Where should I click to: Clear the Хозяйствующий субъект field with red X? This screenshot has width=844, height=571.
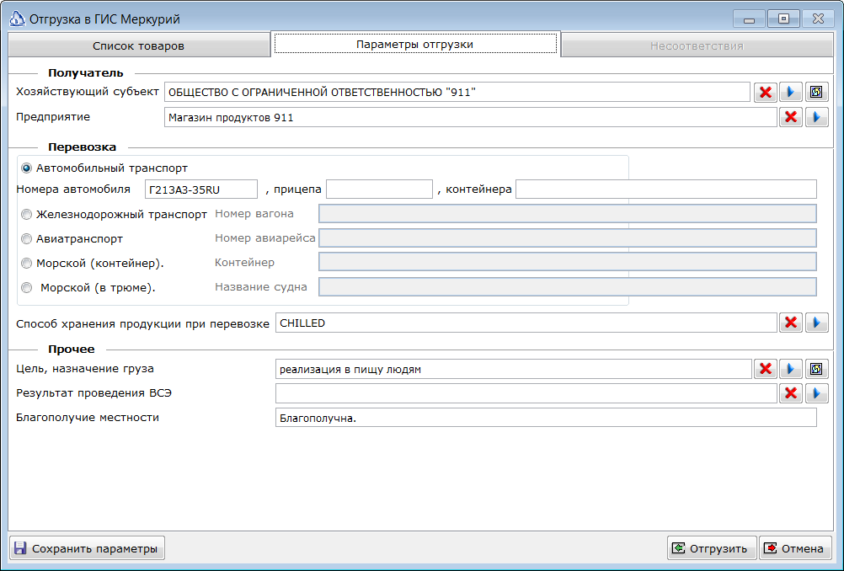tap(766, 92)
